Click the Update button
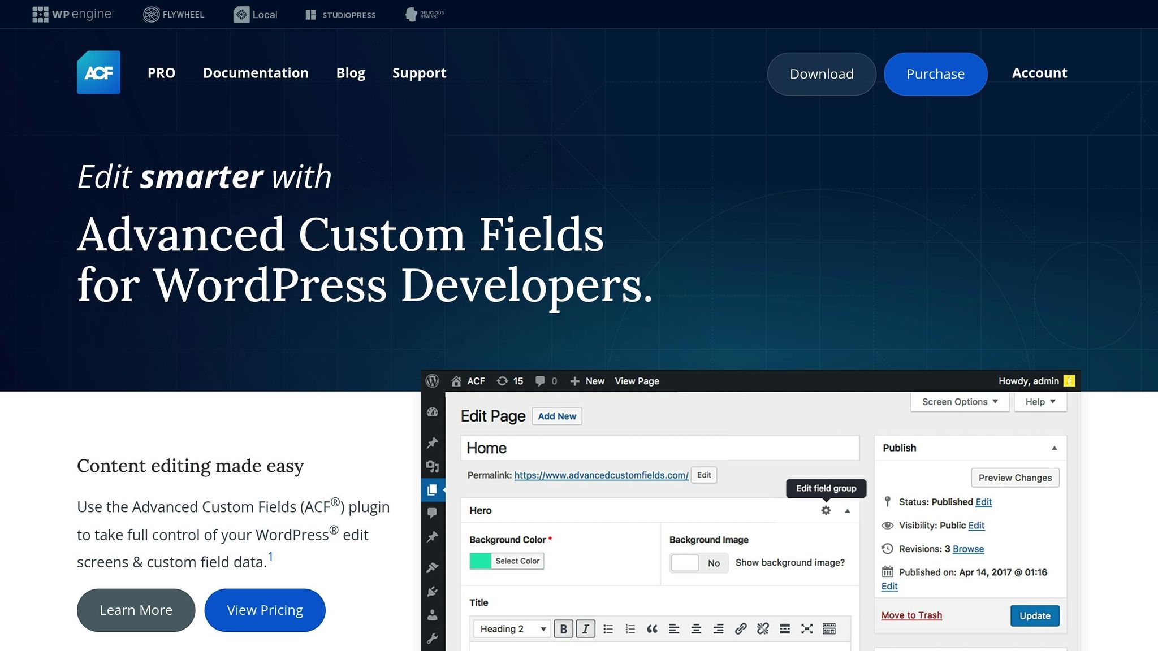The image size is (1158, 651). pyautogui.click(x=1034, y=615)
